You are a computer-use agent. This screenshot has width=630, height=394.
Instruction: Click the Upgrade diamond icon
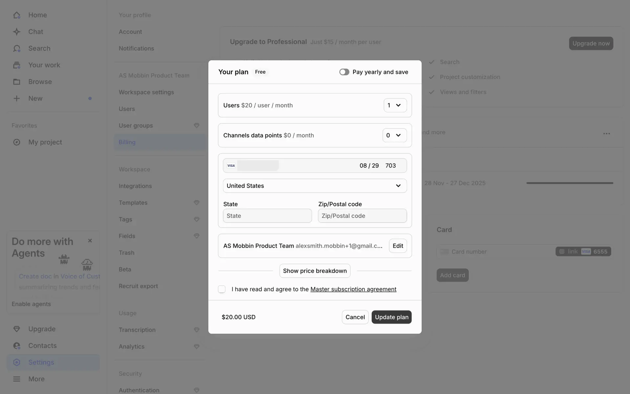(17, 329)
